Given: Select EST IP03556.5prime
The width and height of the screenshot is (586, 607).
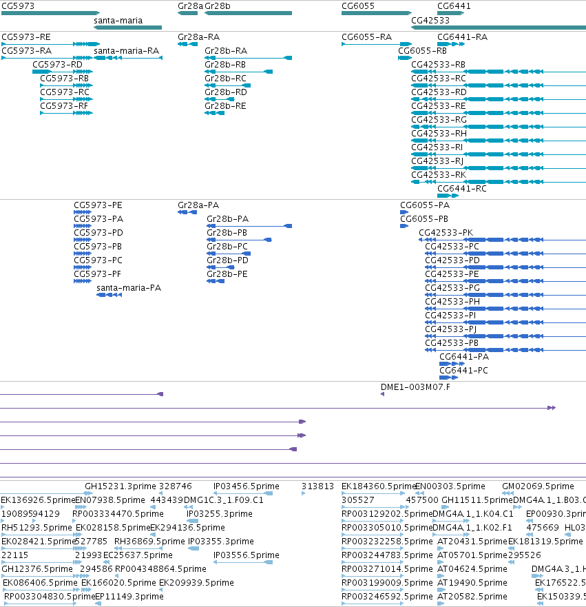Looking at the screenshot, I should 243,562.
